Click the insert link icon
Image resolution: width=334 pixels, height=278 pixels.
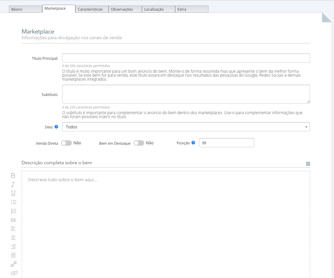13,273
